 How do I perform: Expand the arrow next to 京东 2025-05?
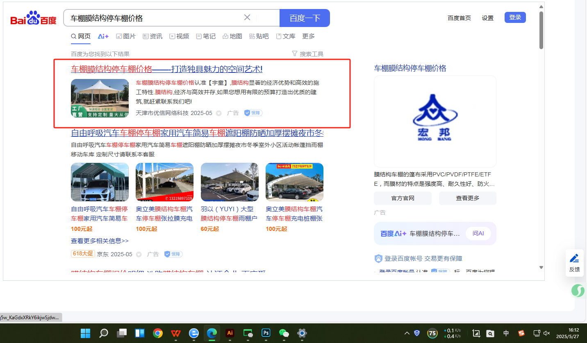[139, 255]
